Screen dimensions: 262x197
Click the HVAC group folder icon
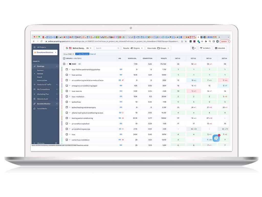pyautogui.click(x=70, y=64)
